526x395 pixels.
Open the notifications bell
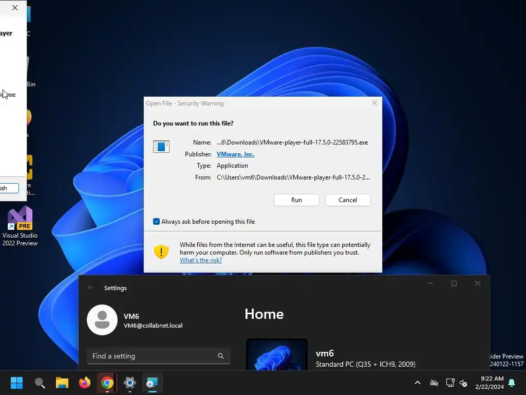(x=512, y=383)
